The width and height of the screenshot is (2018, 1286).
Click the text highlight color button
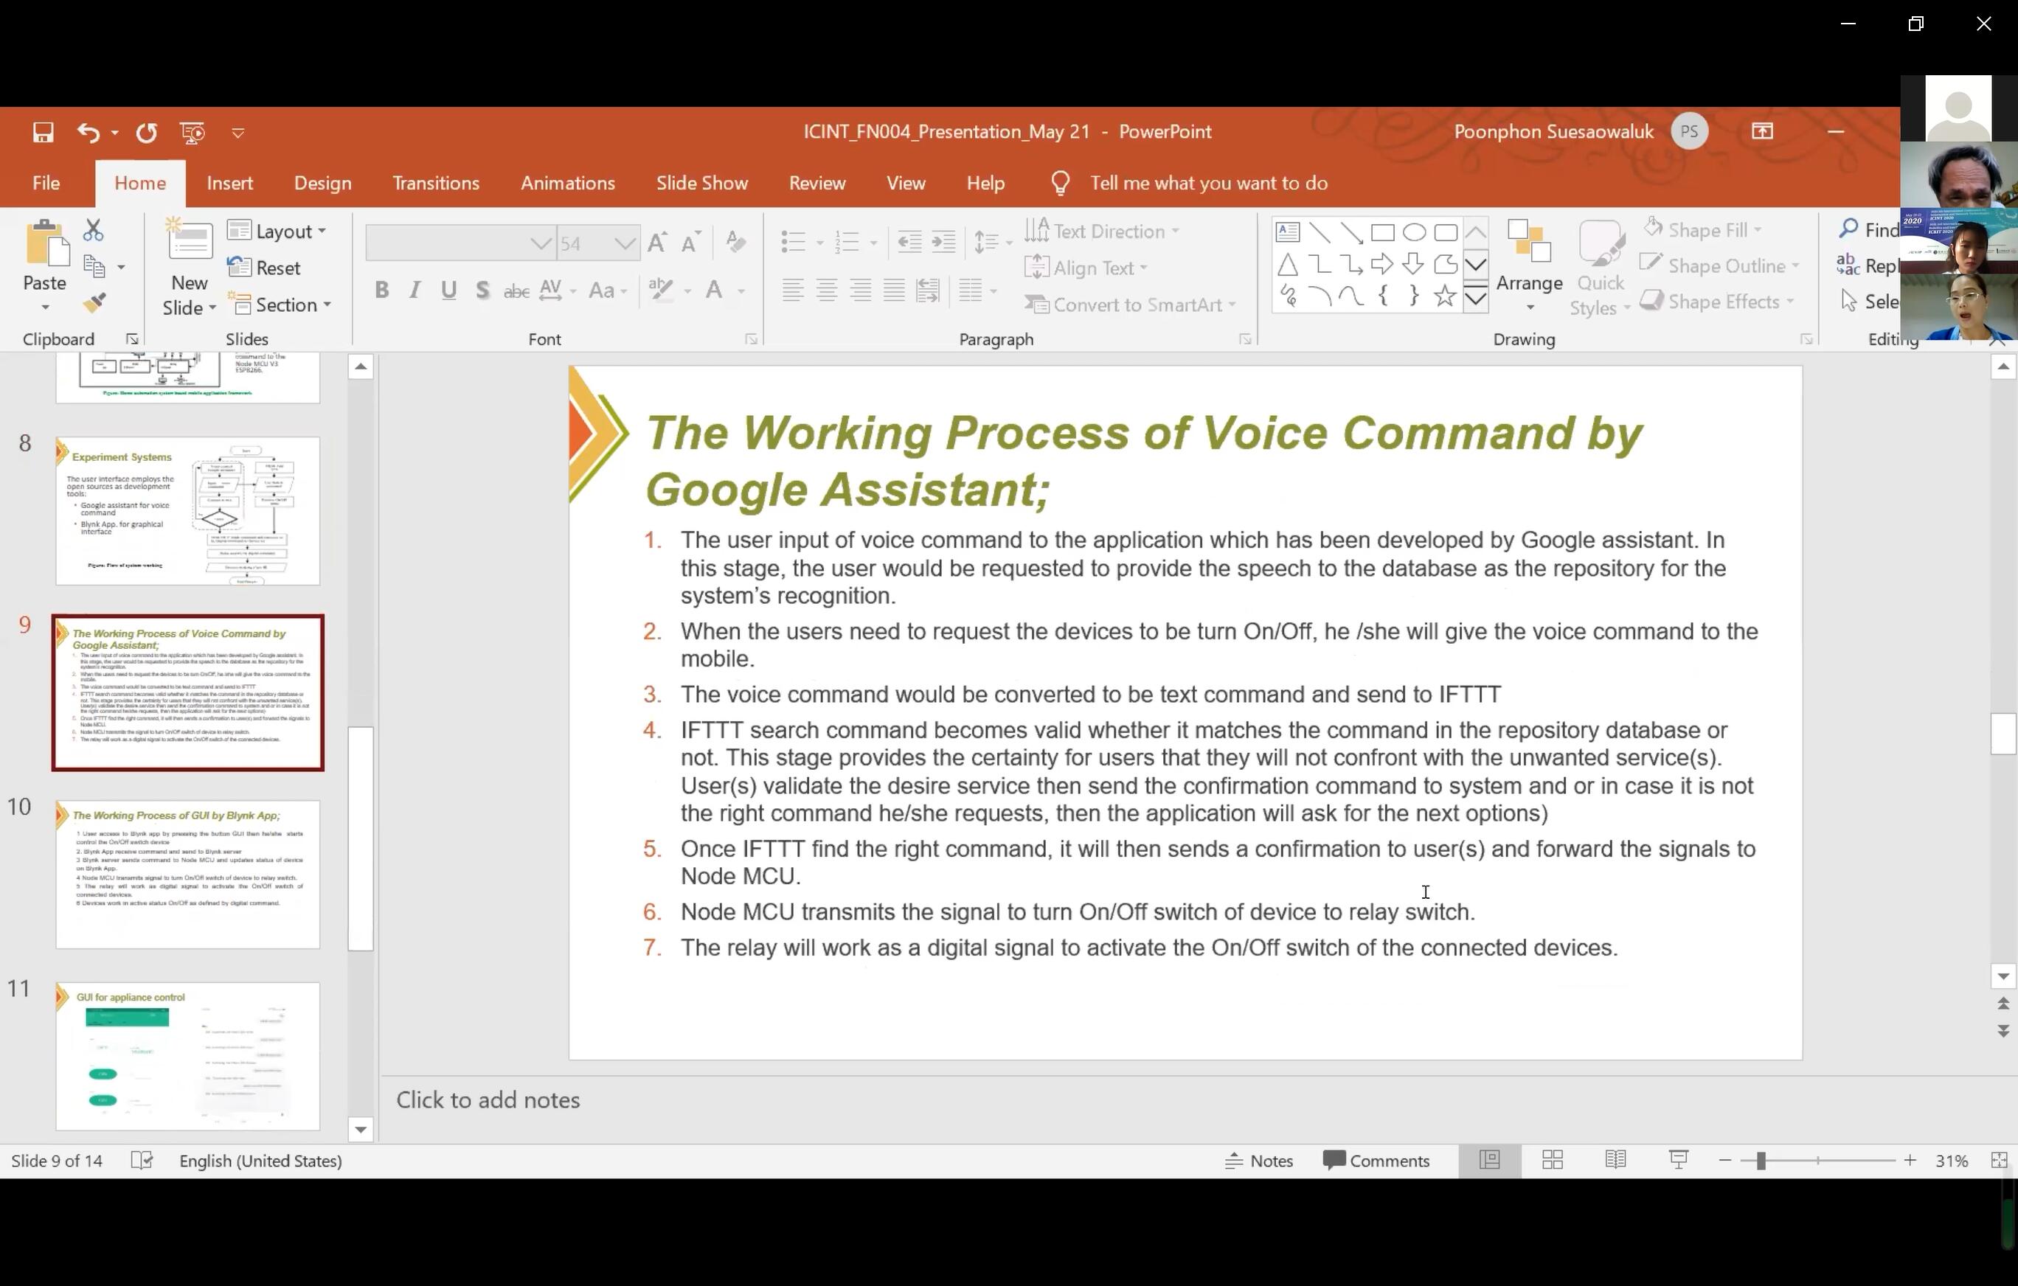pyautogui.click(x=661, y=290)
